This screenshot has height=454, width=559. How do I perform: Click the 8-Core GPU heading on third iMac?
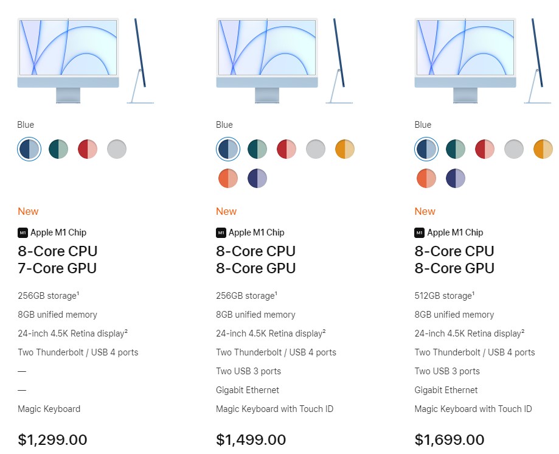454,268
